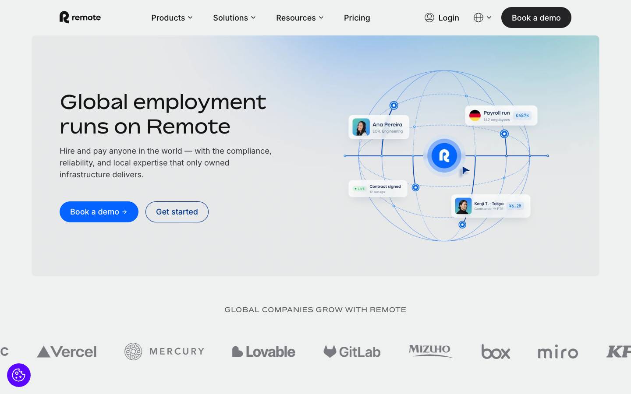Expand the Resources menu

tap(300, 18)
